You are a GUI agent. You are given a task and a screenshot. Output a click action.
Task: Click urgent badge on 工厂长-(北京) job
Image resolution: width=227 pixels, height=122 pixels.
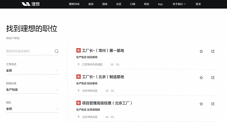point(78,77)
